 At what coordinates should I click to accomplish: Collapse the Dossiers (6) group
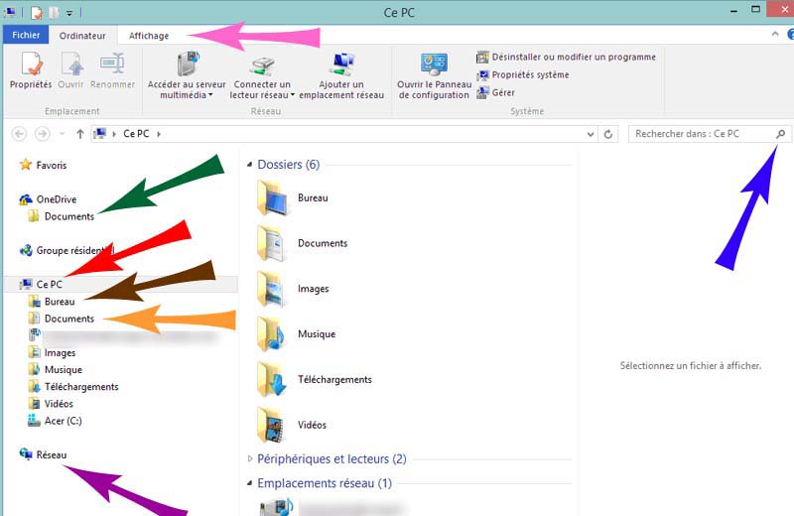pyautogui.click(x=249, y=165)
